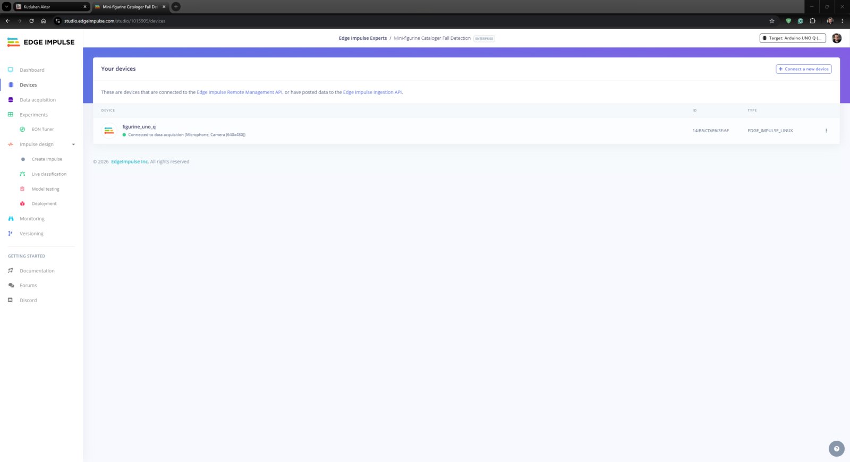Viewport: 850px width, 462px height.
Task: Click the Forums chat bubbles icon
Action: coord(11,286)
